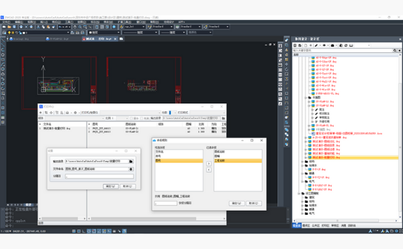Select the Line tool in the draw toolbar
The image size is (403, 249).
pyautogui.click(x=3, y=40)
